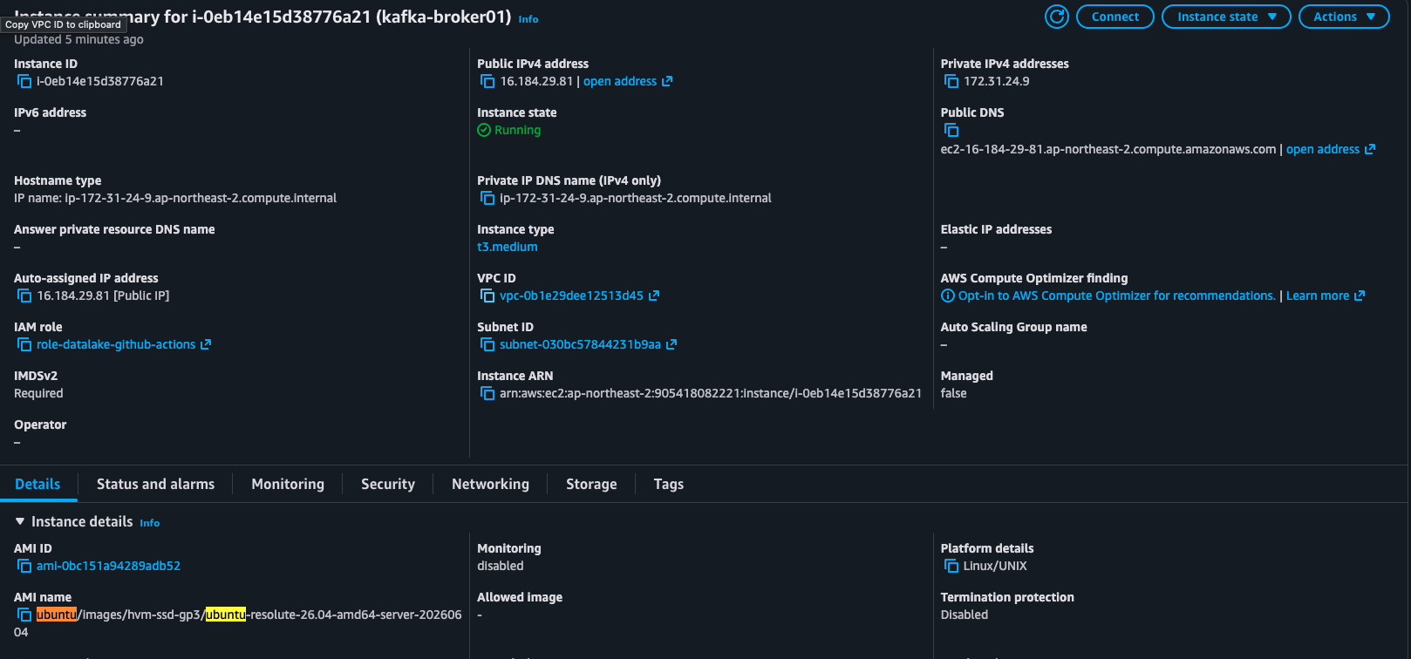Copy private IPv4 address 172.31.24.9

click(x=951, y=81)
